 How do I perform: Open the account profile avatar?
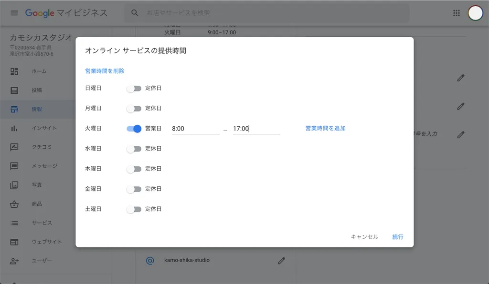(x=475, y=13)
